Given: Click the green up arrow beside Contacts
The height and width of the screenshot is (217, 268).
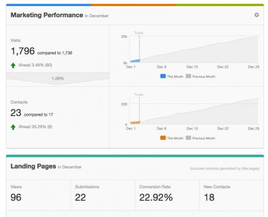Looking at the screenshot, I should pos(13,127).
